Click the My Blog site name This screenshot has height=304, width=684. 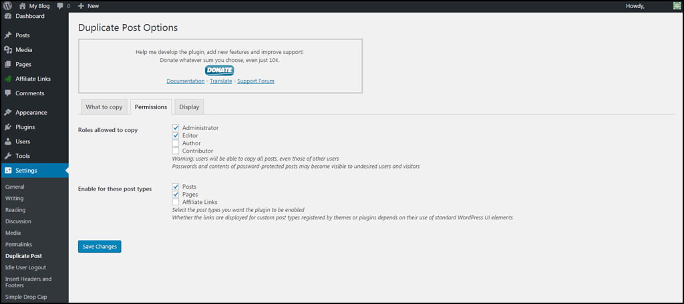tap(39, 6)
